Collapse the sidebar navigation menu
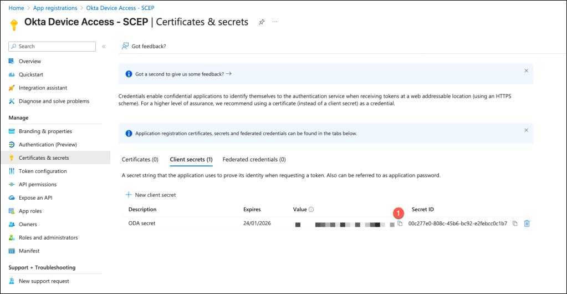The height and width of the screenshot is (294, 567). coord(104,47)
